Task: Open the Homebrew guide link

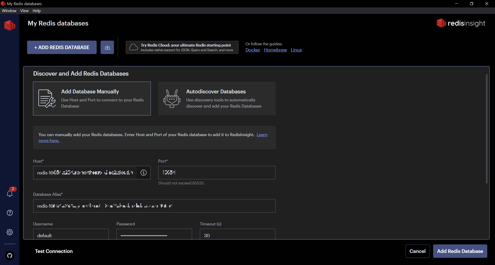Action: 275,50
